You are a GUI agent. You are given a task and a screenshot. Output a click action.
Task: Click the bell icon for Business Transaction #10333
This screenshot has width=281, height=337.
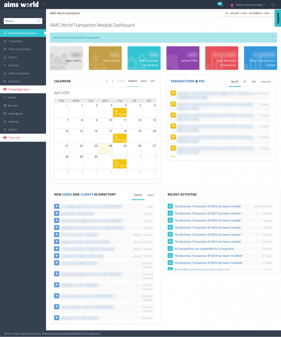pos(170,206)
